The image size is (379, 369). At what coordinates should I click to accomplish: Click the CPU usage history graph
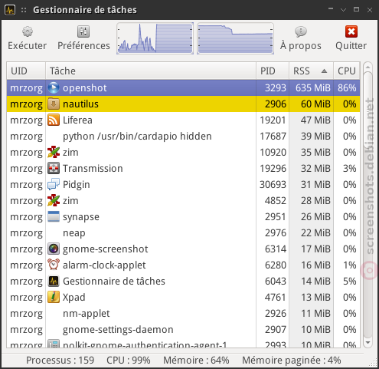coord(155,38)
